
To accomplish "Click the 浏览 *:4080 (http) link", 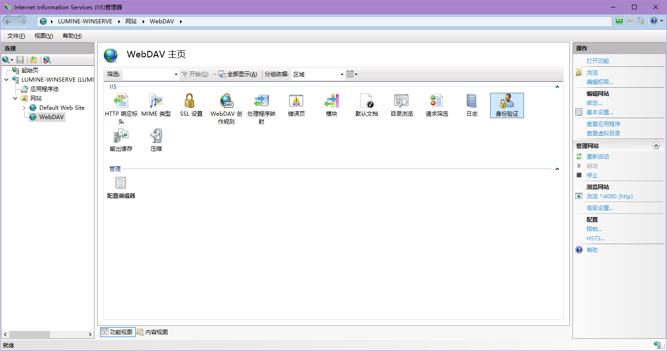I will [x=609, y=197].
